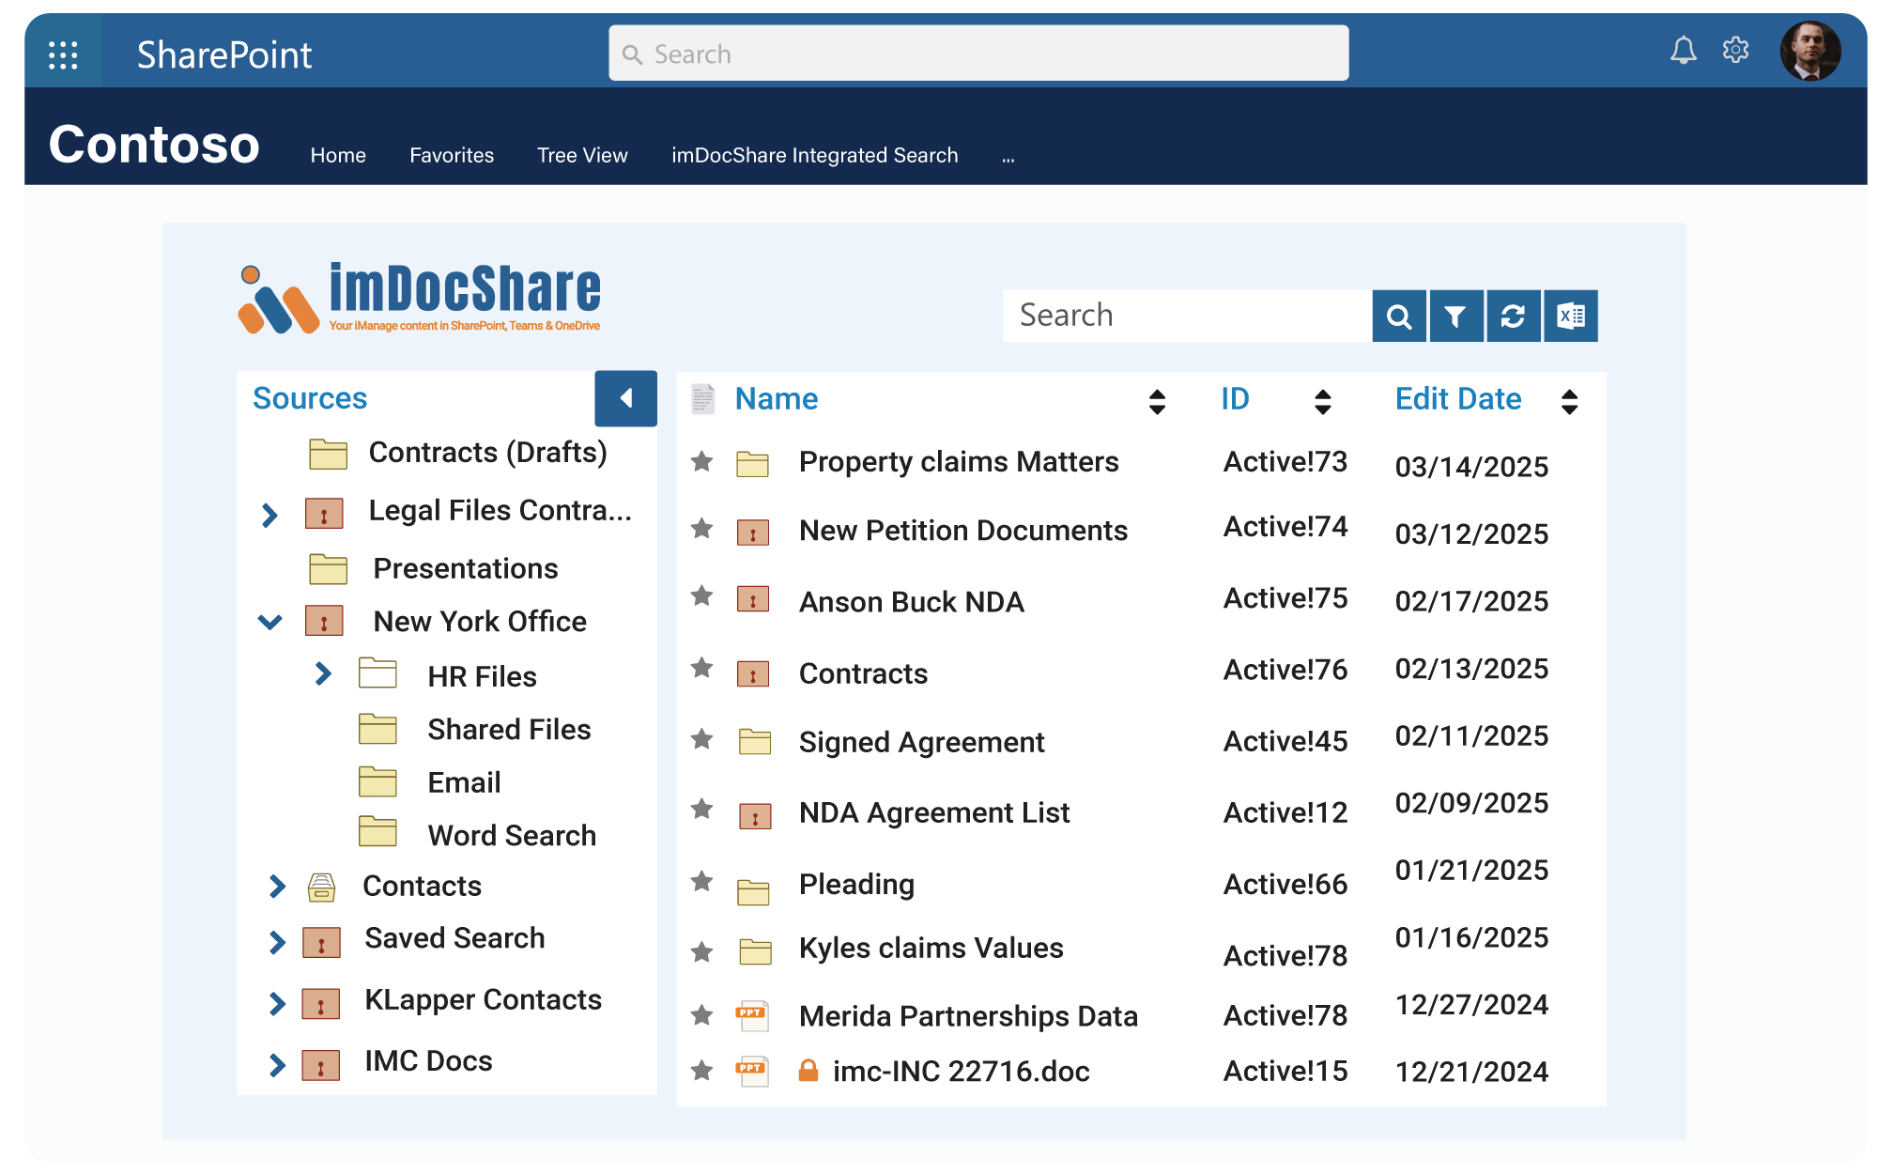Open the user profile picture

point(1809,51)
